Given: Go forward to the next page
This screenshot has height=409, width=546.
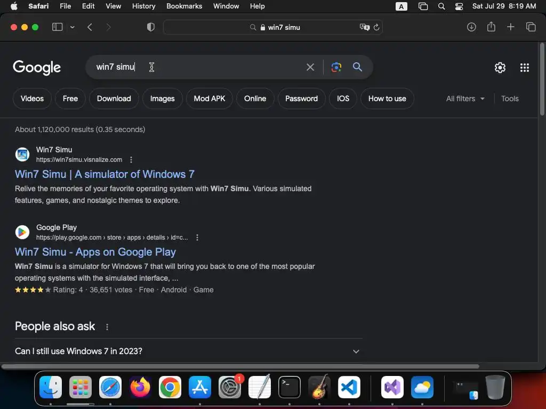Looking at the screenshot, I should point(108,27).
